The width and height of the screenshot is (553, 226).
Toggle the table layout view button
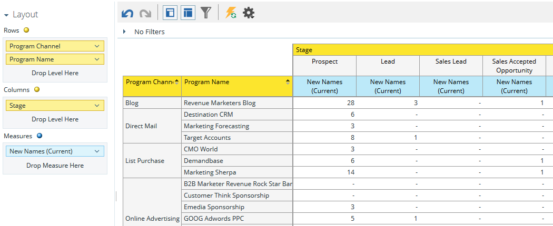pyautogui.click(x=187, y=13)
